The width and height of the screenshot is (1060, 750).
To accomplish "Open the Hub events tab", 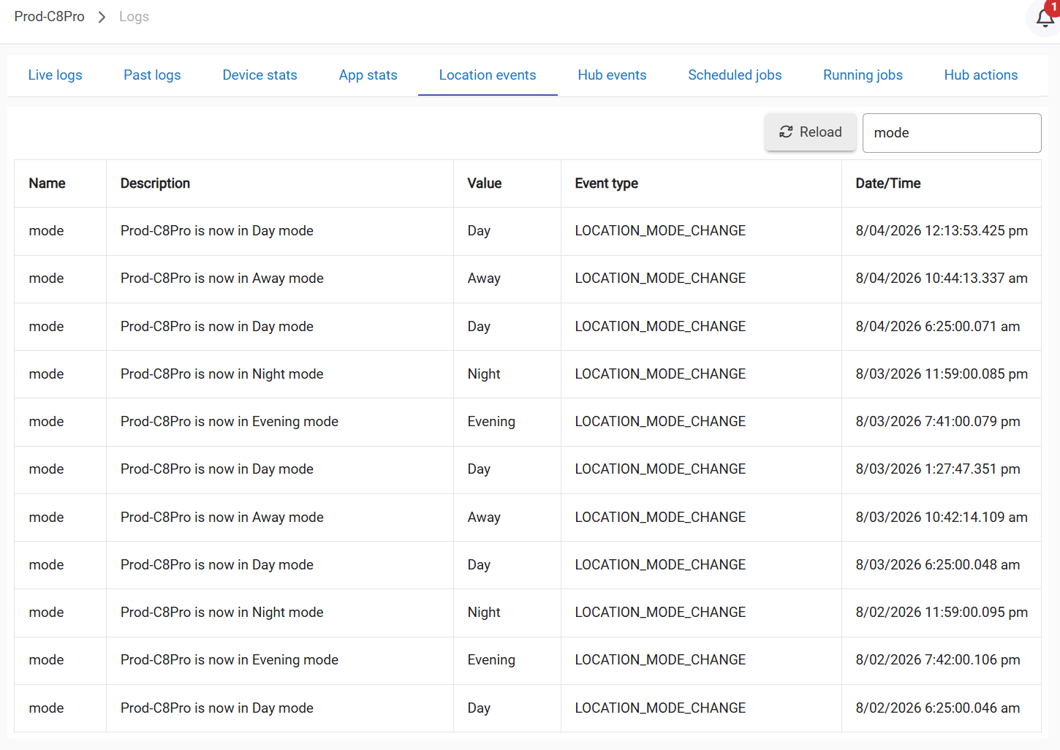I will pyautogui.click(x=612, y=75).
